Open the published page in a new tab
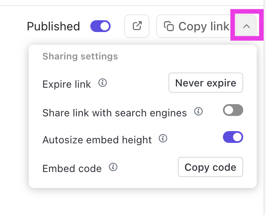This screenshot has width=266, height=215. [x=137, y=26]
